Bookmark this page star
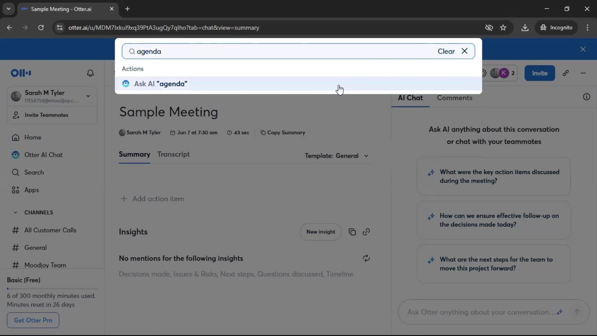 click(x=503, y=28)
